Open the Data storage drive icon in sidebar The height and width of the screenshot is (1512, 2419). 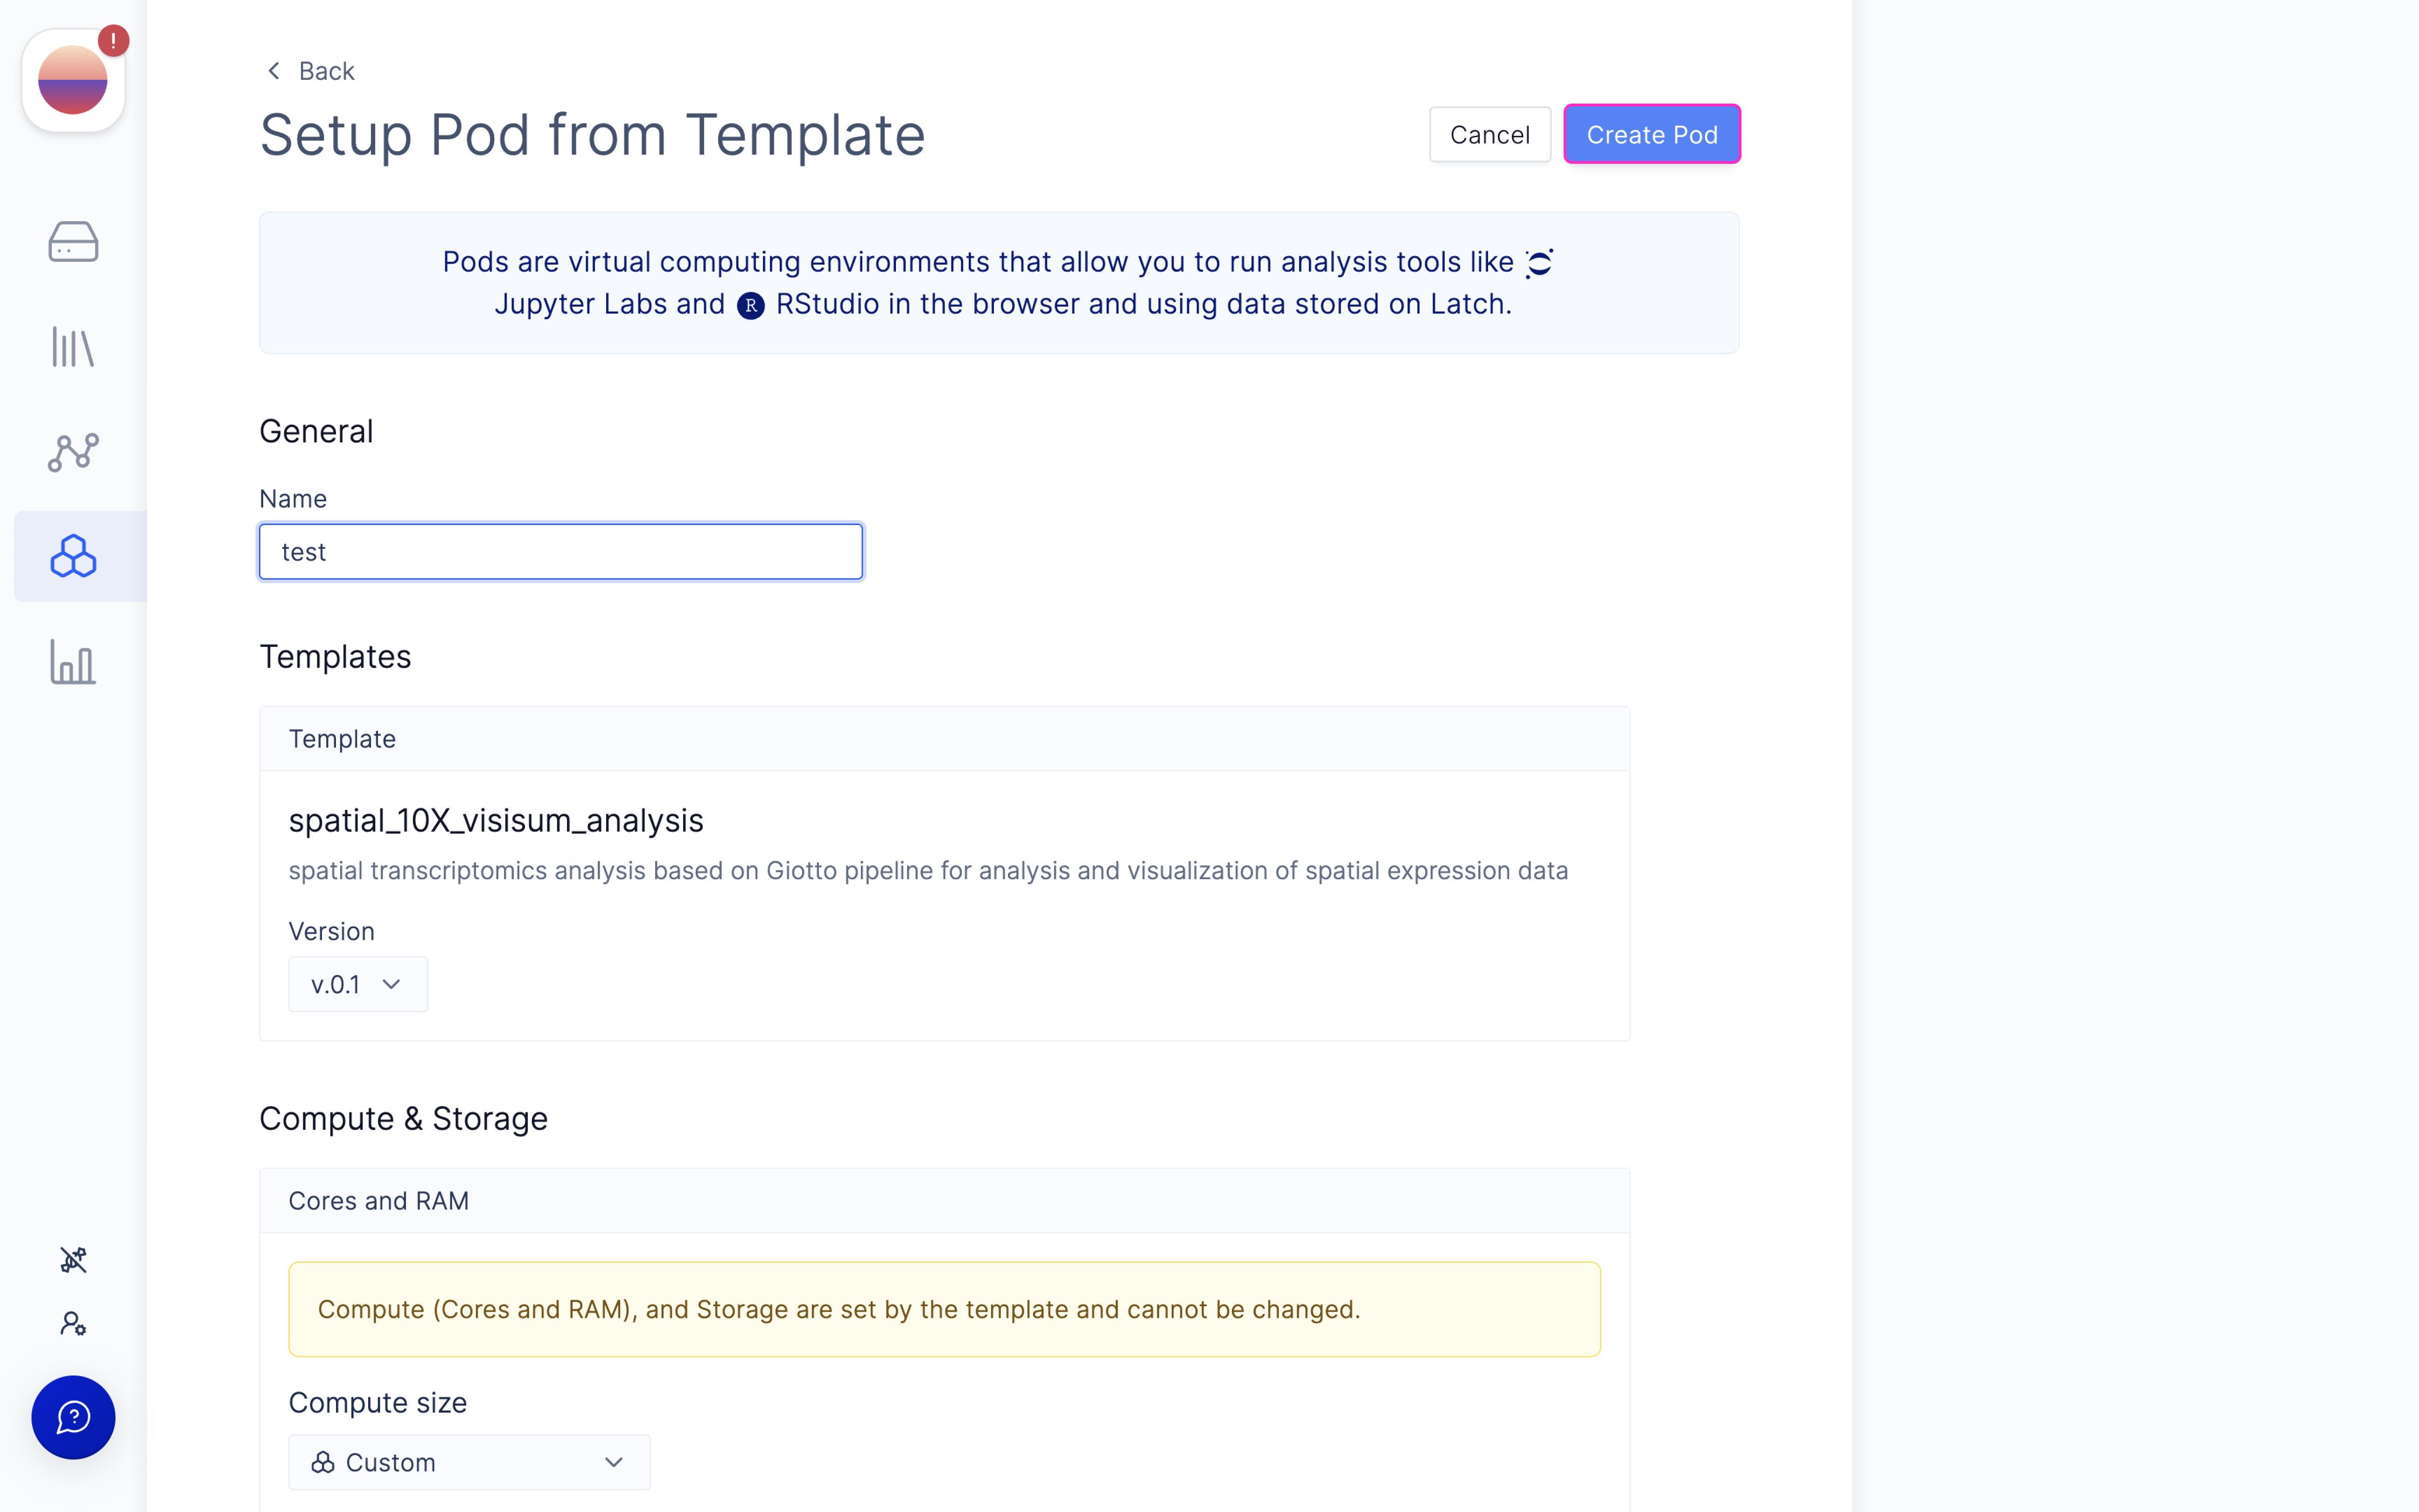point(73,241)
